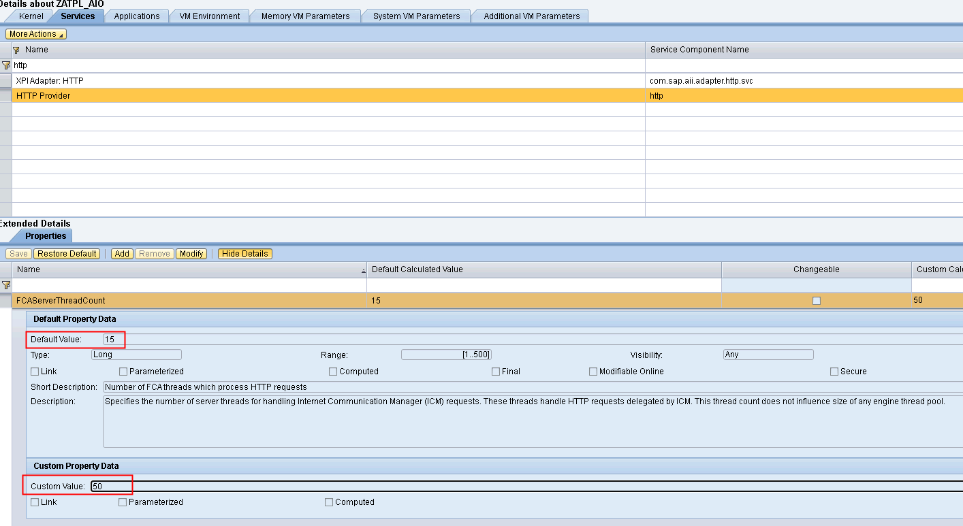
Task: Click the Modify button
Action: pyautogui.click(x=191, y=254)
